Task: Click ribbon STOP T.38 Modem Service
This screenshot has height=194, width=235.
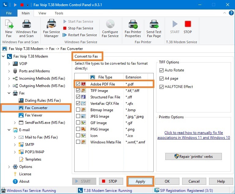Action: [188, 27]
